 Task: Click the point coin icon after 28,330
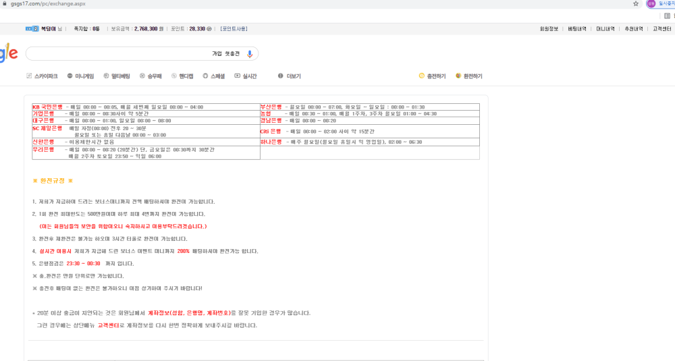[x=209, y=29]
